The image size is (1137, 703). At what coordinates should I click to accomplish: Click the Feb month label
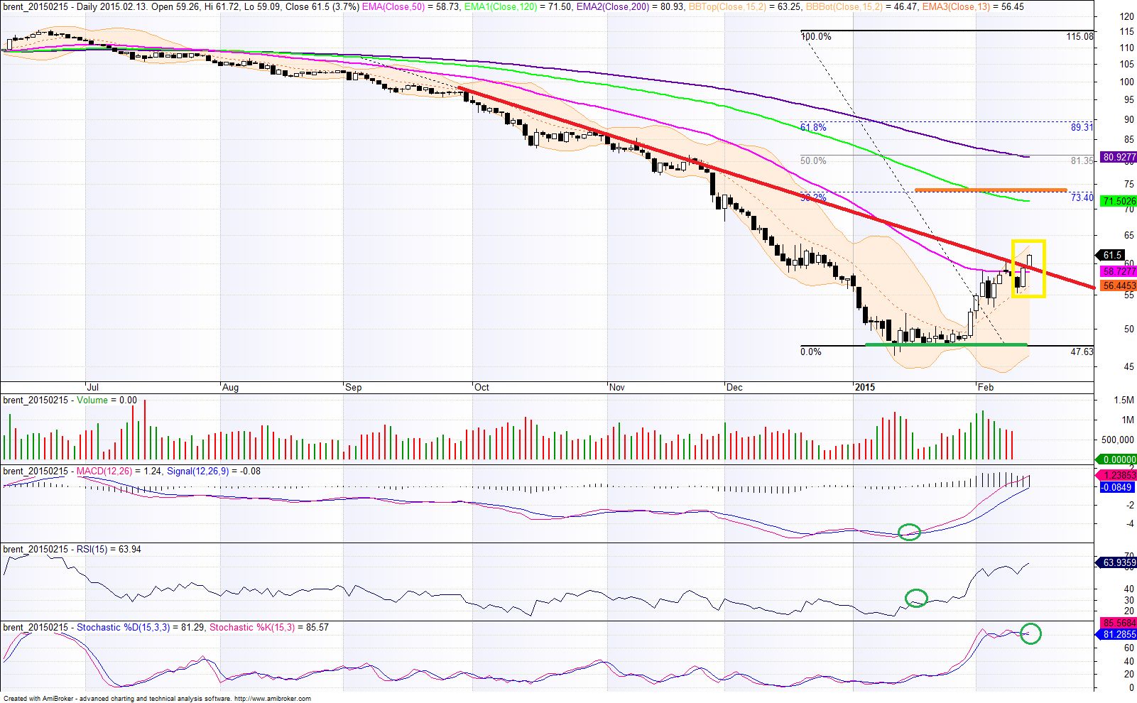985,388
